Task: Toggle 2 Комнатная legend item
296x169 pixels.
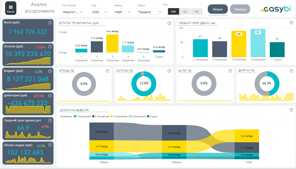Action: coord(101,116)
